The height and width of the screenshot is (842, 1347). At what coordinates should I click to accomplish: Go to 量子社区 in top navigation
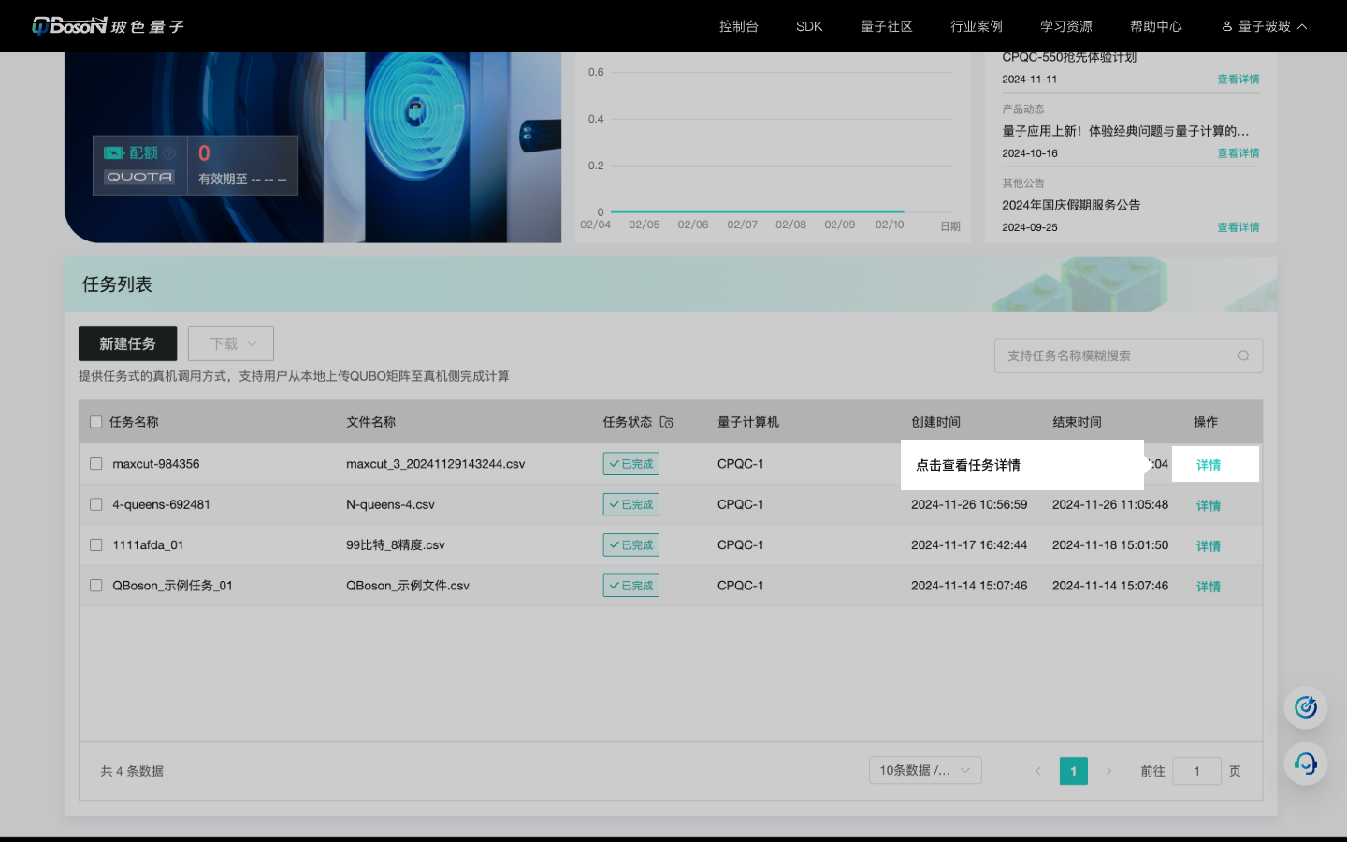pyautogui.click(x=887, y=26)
